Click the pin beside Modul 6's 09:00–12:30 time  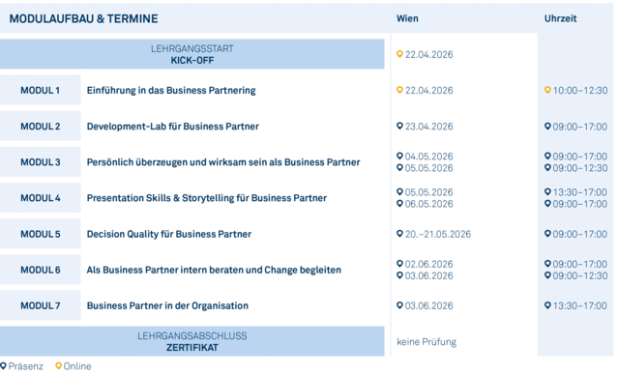pos(547,275)
